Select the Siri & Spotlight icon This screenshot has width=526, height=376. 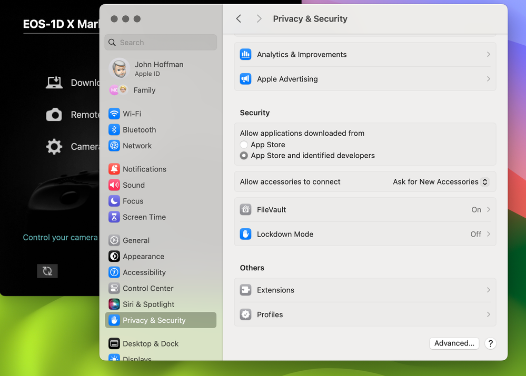[115, 304]
